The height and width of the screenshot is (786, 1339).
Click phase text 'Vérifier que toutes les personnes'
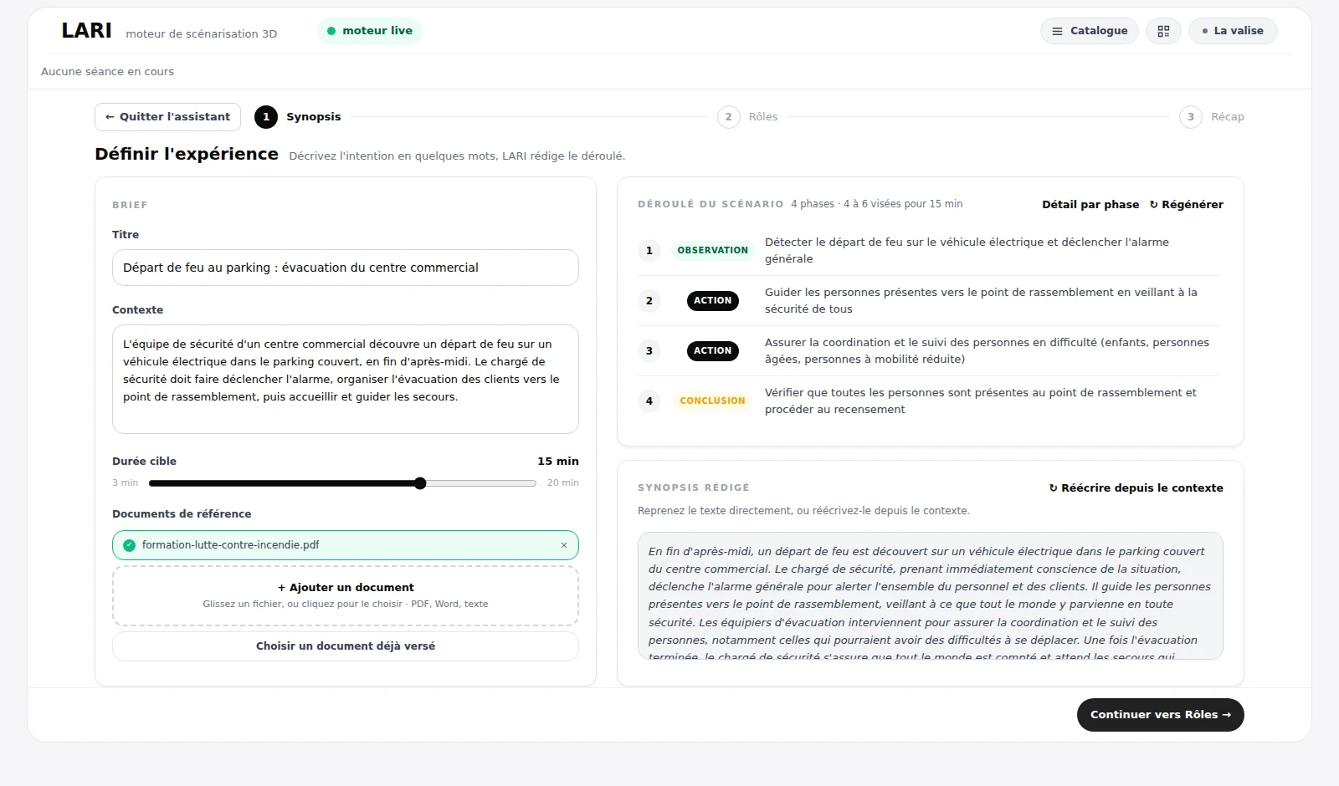pos(981,401)
